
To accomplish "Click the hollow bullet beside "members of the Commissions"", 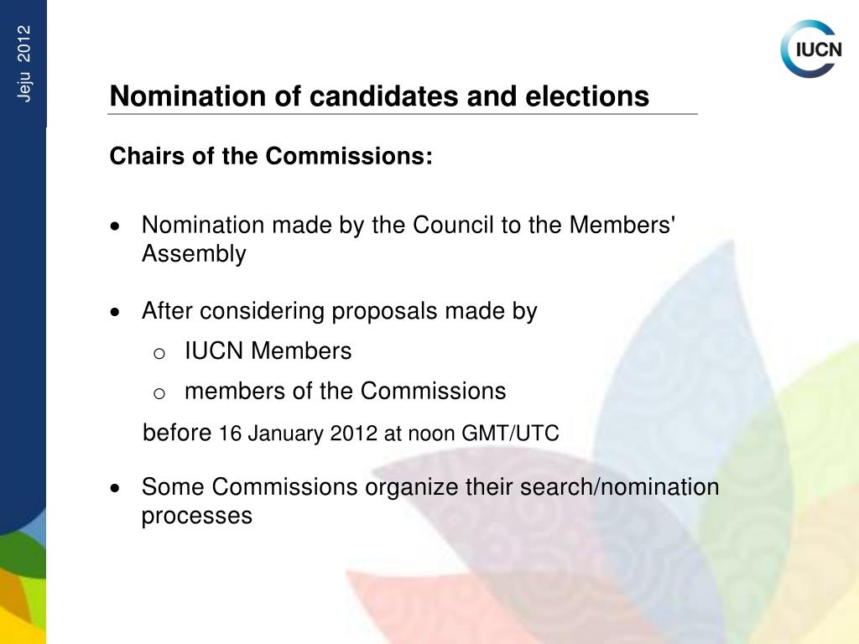I will (x=159, y=393).
